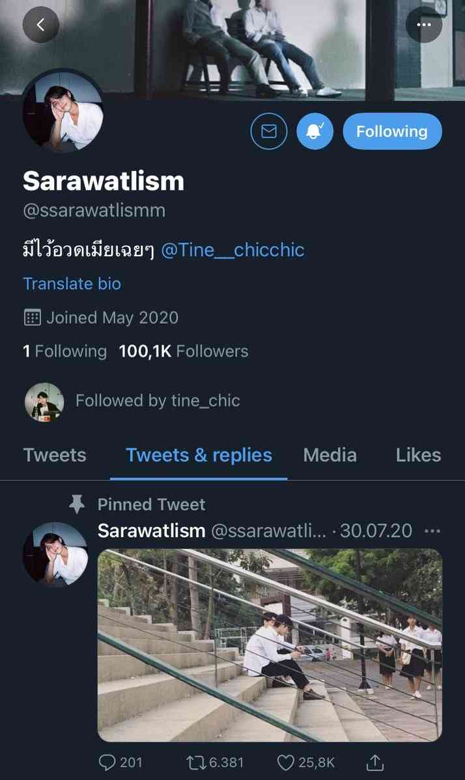Viewport: 465px width, 780px height.
Task: Tap the retweet icon on pinned tweet
Action: [x=193, y=762]
